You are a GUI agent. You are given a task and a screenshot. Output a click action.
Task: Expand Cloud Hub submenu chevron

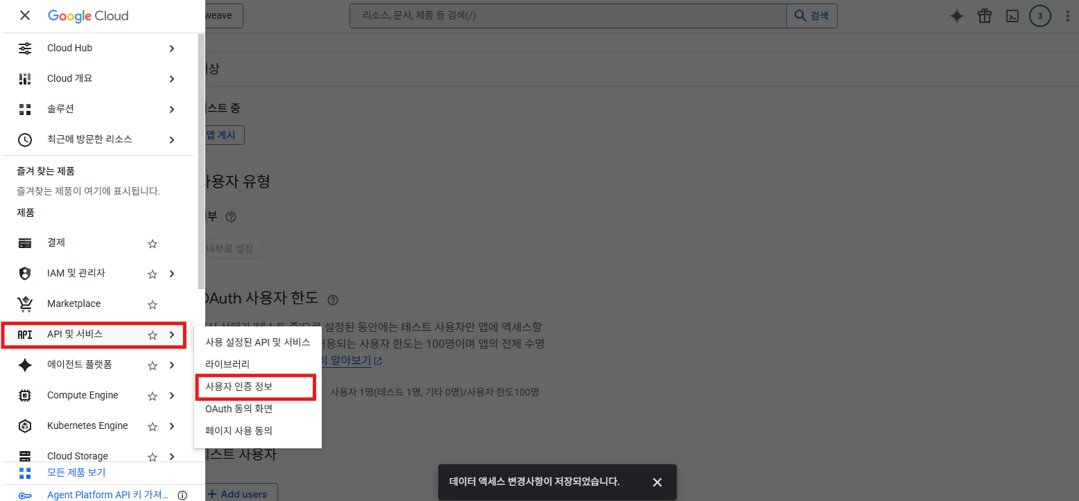[172, 49]
